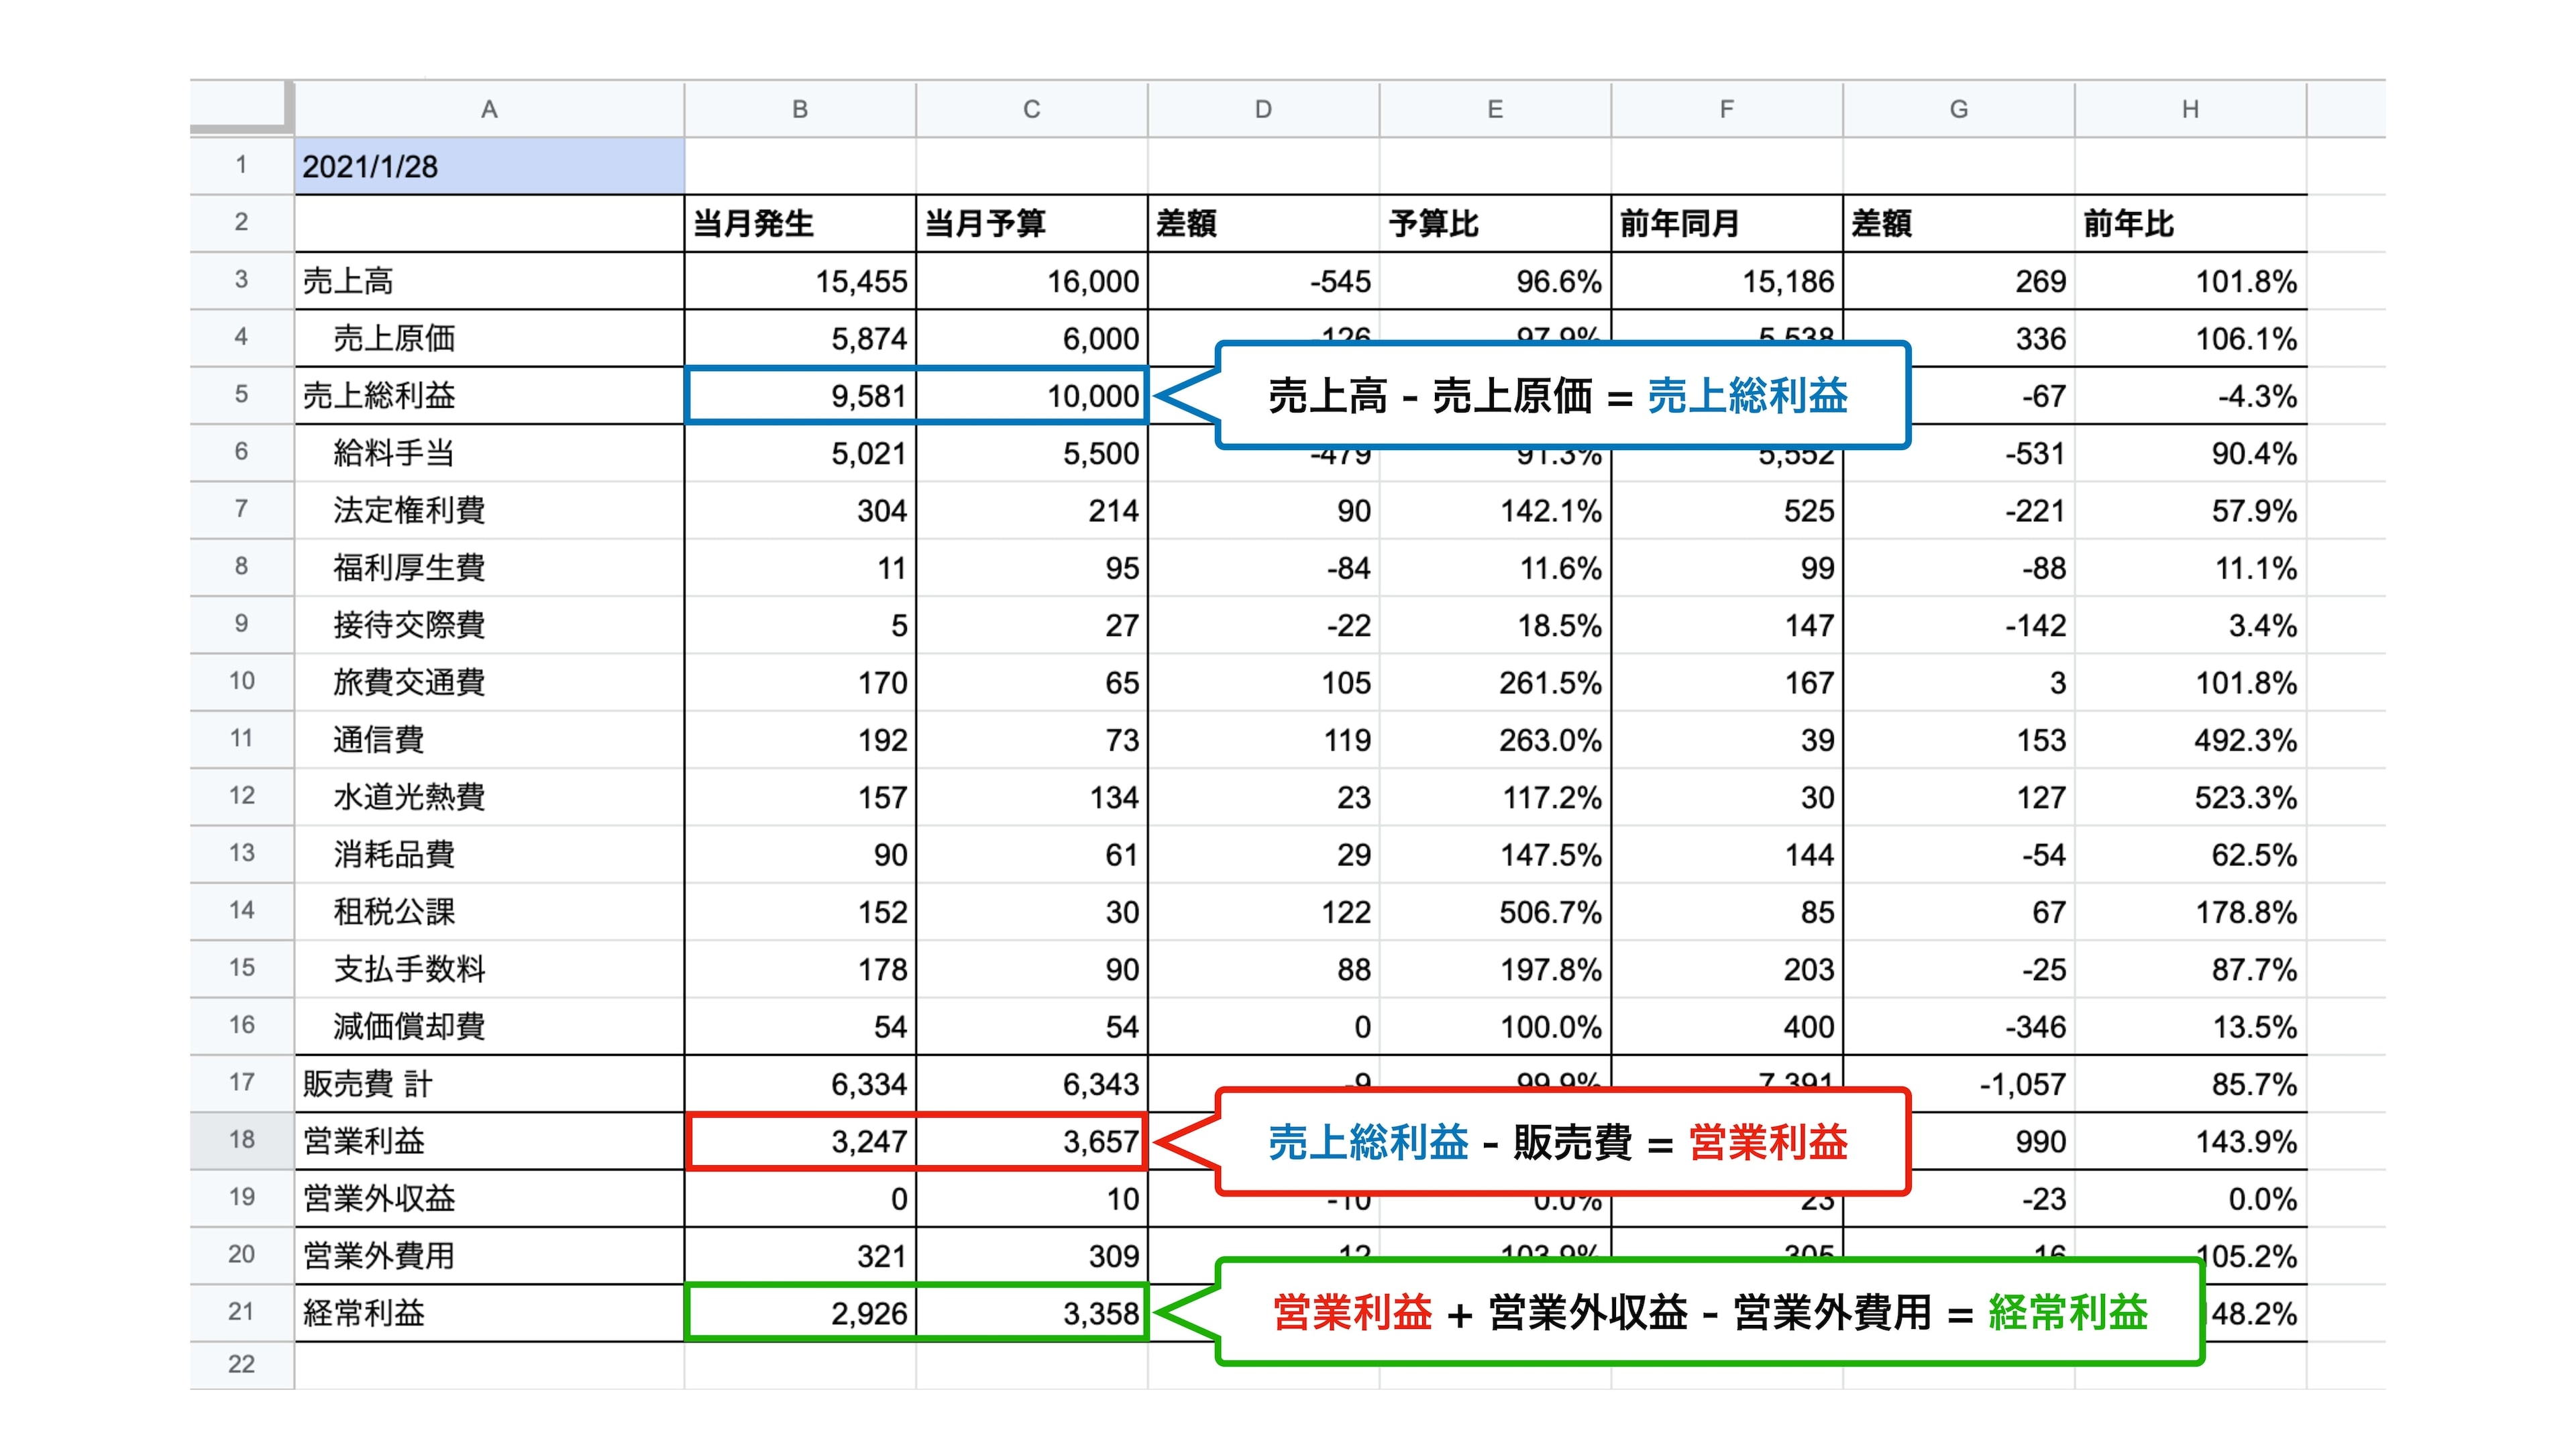This screenshot has height=1449, width=2576.
Task: Select cell showing 197.8%
Action: (1495, 969)
